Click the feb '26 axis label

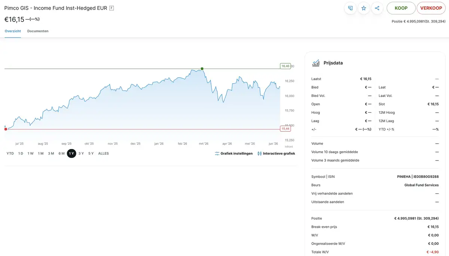(x=182, y=144)
